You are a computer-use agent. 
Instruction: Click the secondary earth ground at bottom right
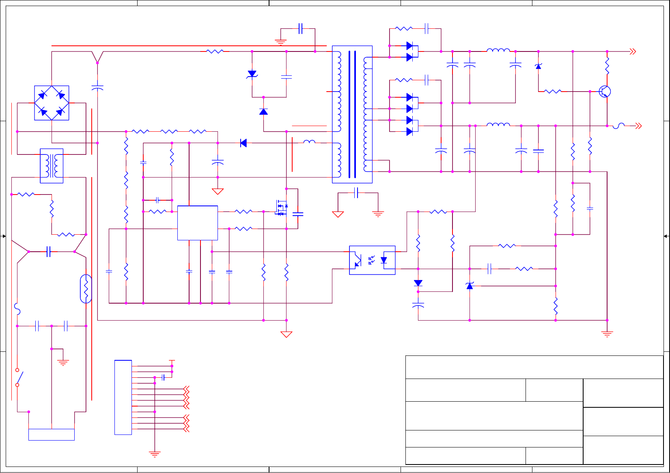607,334
